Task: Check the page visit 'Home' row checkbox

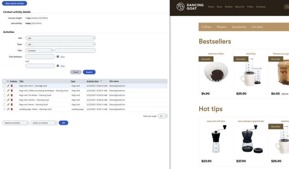Action: 4,105
